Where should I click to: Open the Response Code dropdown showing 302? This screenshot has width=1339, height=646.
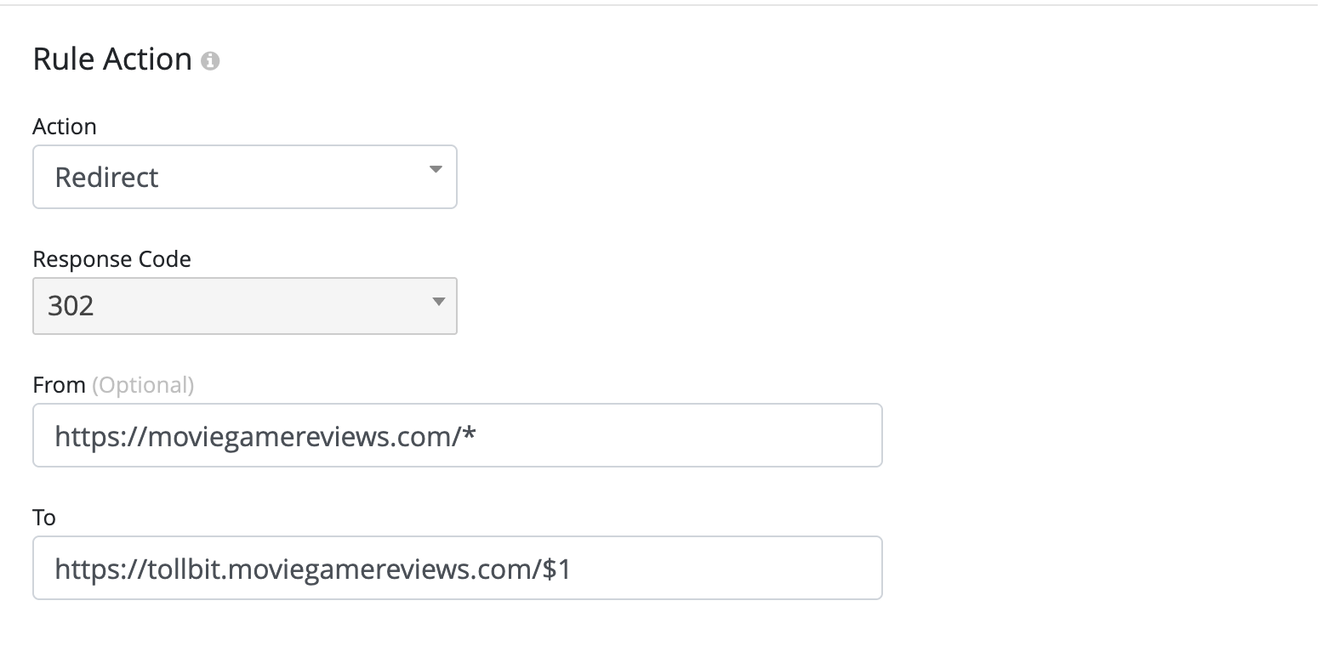(x=244, y=306)
